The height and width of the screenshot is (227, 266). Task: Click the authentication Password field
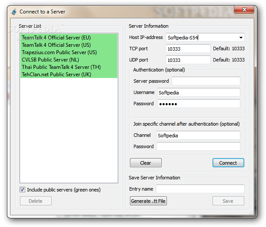coord(199,104)
